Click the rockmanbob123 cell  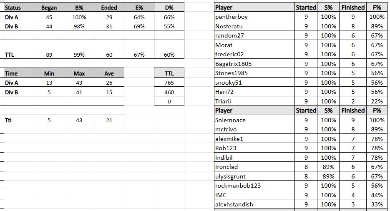click(x=254, y=186)
